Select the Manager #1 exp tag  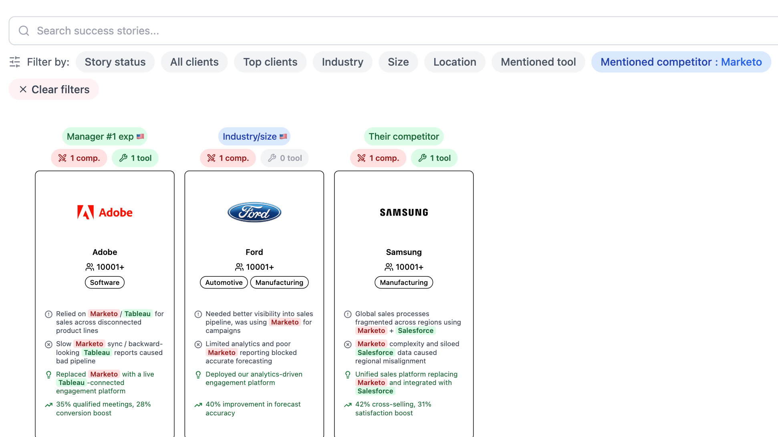coord(105,136)
